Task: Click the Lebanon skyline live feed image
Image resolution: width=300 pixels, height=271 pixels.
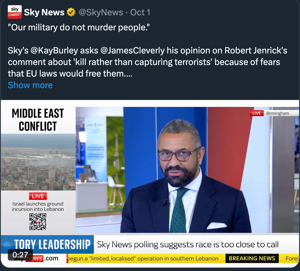Action: click(x=38, y=162)
